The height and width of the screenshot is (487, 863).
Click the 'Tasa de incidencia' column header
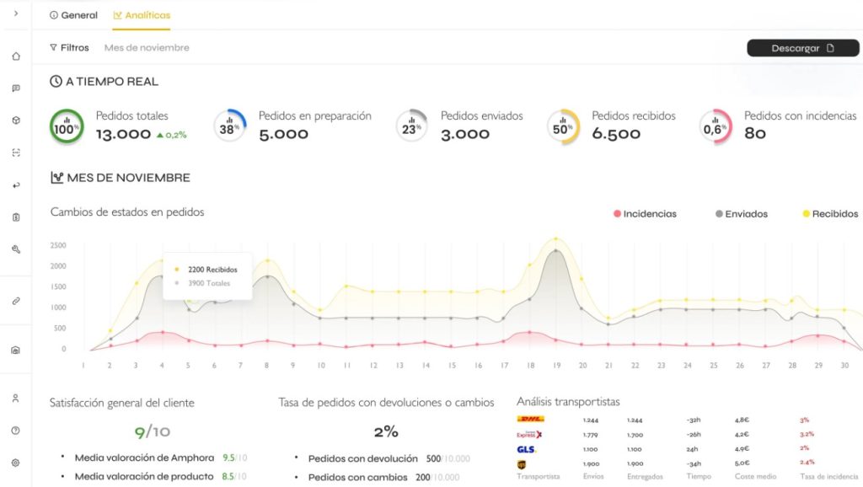[829, 477]
